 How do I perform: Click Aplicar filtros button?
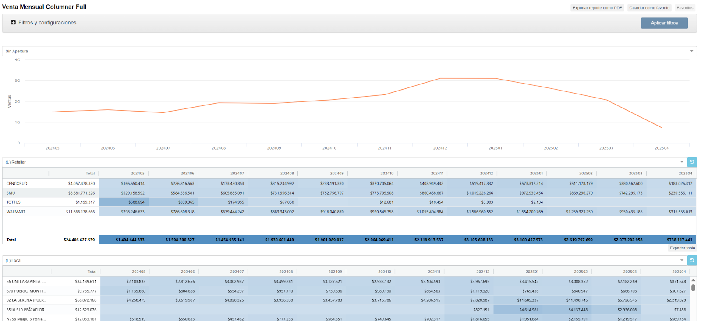664,23
